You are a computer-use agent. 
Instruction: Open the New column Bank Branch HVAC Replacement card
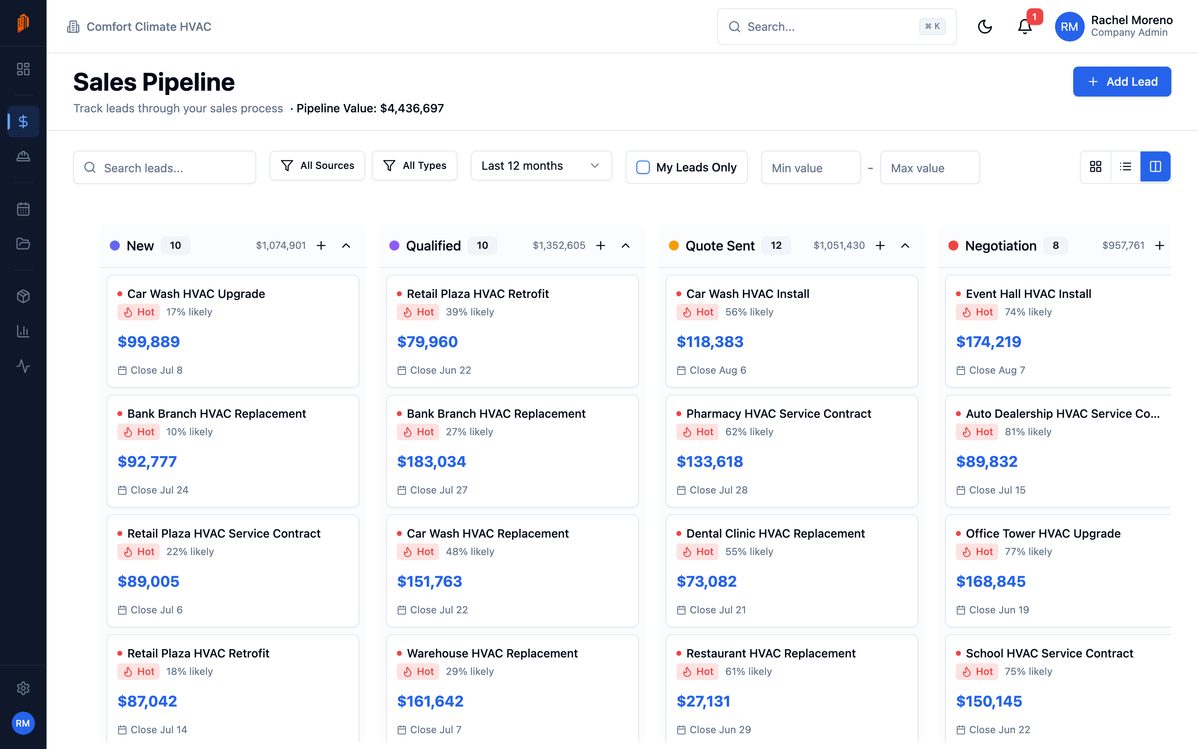tap(233, 451)
